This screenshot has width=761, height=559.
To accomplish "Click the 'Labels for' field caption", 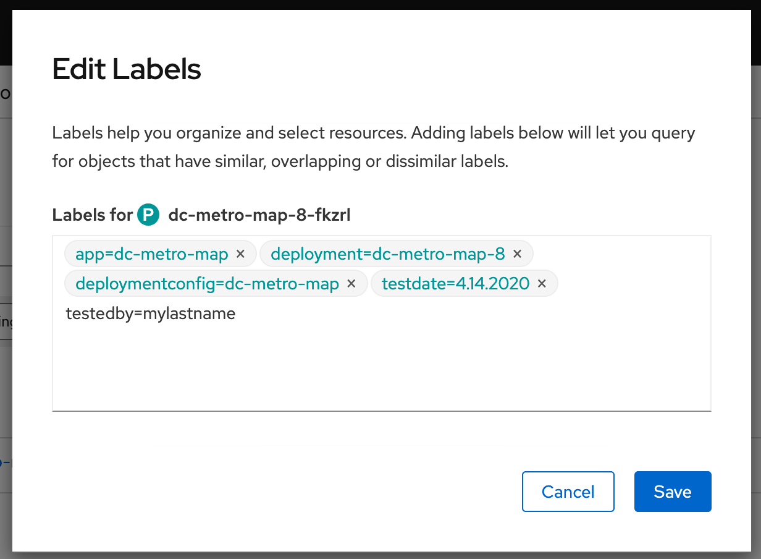I will click(93, 215).
